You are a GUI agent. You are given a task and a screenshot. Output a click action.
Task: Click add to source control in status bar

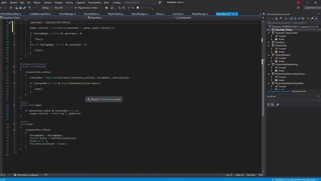pos(295,179)
